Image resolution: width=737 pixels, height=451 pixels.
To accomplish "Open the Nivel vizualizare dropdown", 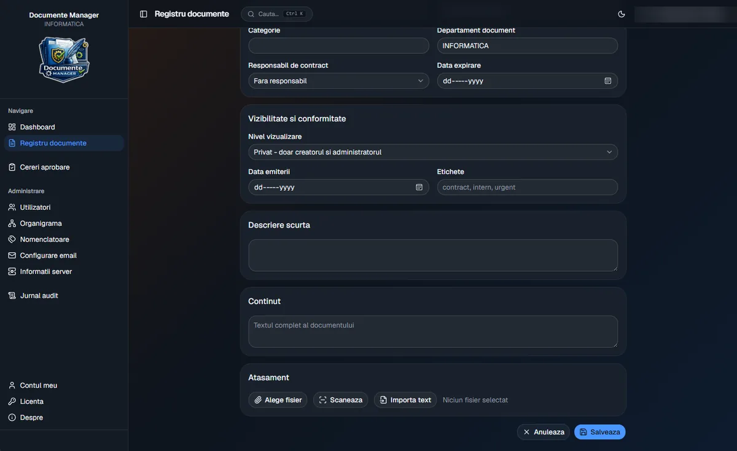I will 433,152.
